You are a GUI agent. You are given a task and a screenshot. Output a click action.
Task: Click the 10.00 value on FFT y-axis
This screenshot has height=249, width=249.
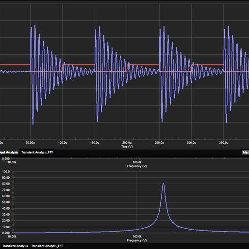click(x=6, y=227)
